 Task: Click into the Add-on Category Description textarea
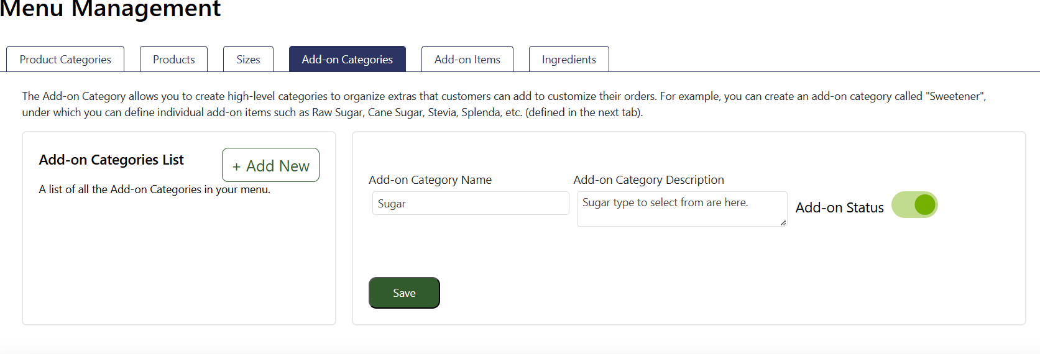(681, 209)
